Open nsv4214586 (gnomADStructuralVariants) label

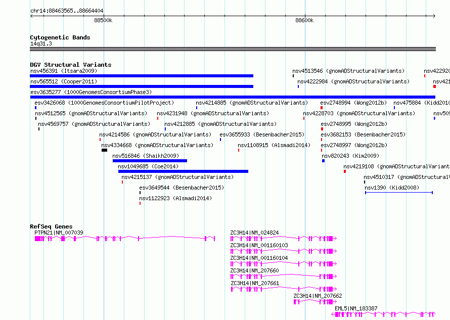pyautogui.click(x=155, y=134)
